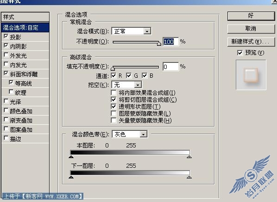Close the layer style dialog
The width and height of the screenshot is (277, 202).
274,1
